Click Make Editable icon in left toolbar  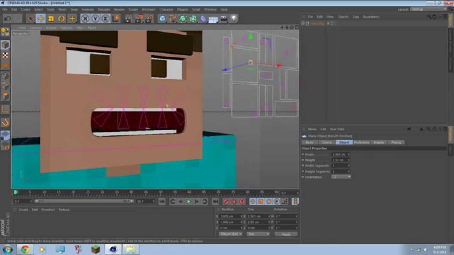click(x=5, y=32)
